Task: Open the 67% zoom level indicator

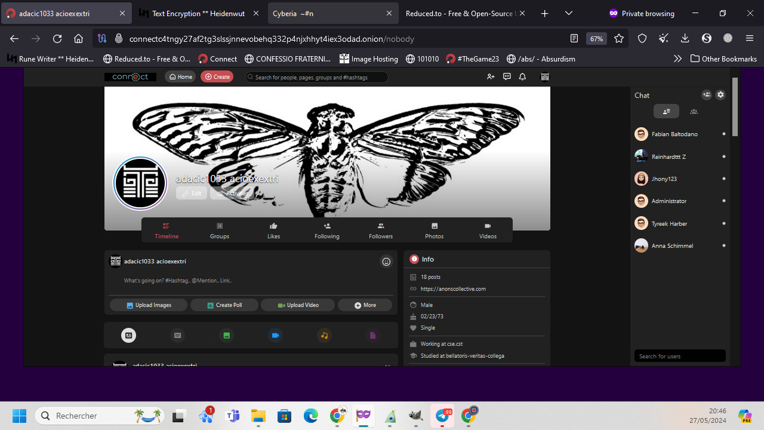Action: click(596, 38)
